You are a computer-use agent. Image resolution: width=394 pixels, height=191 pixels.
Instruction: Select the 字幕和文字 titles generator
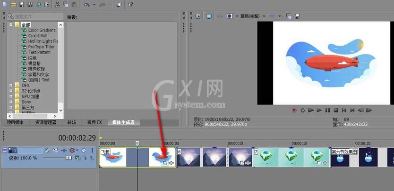click(x=39, y=74)
